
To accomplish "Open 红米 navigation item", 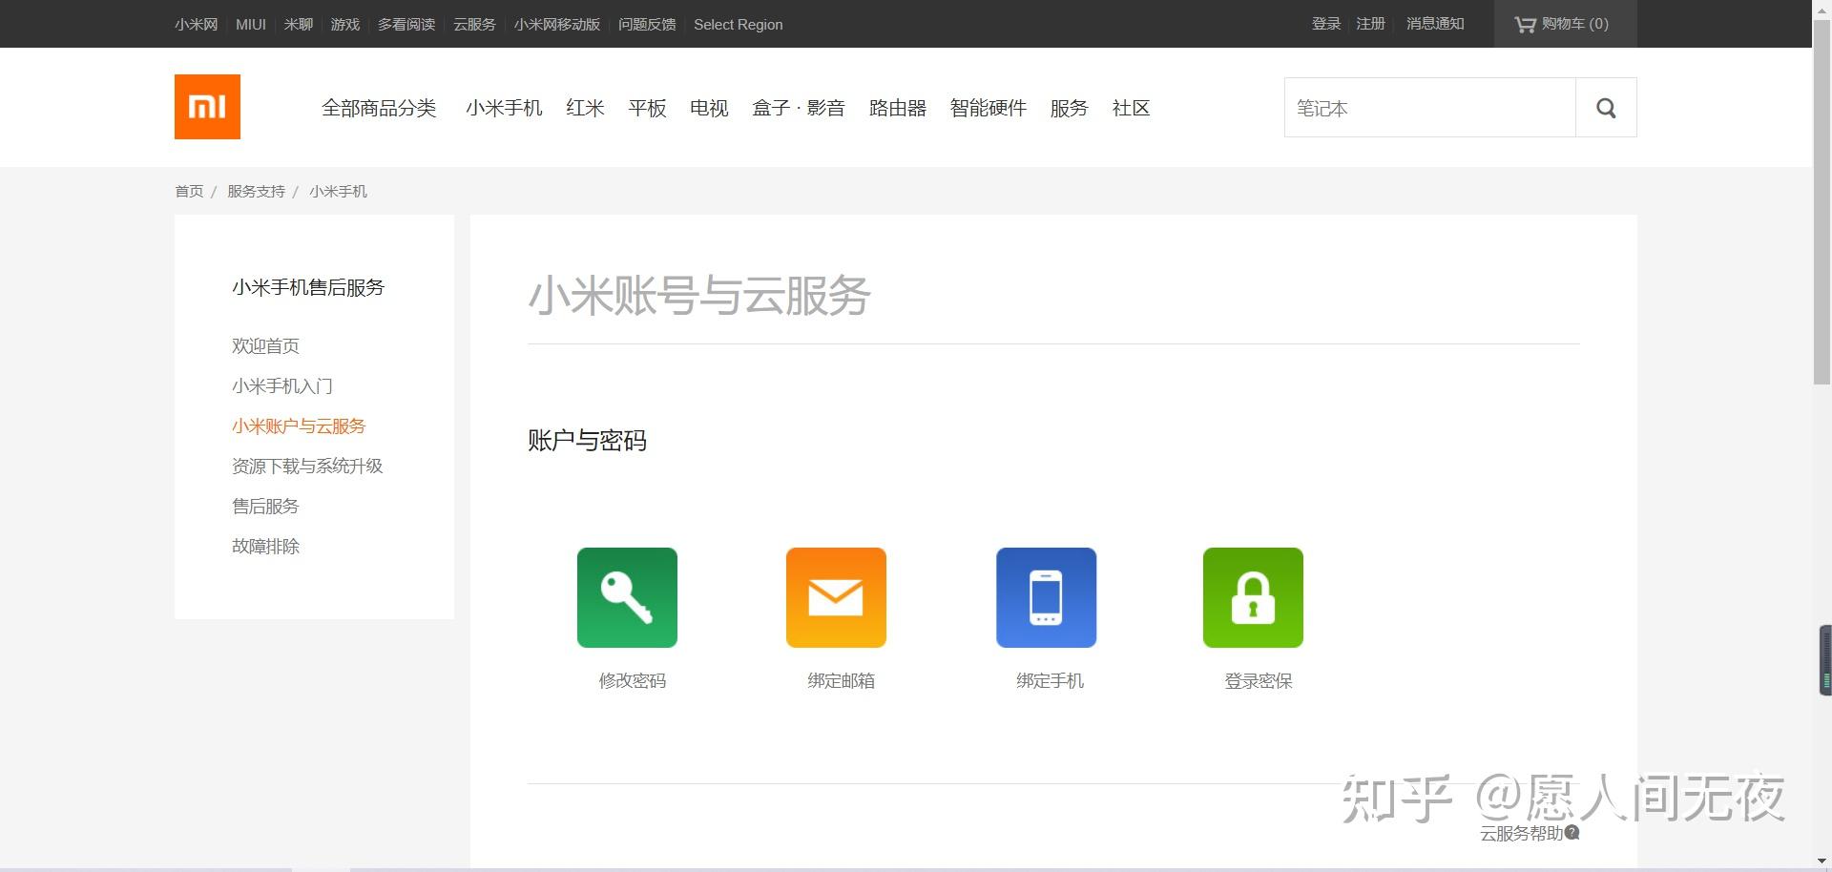I will pos(585,108).
